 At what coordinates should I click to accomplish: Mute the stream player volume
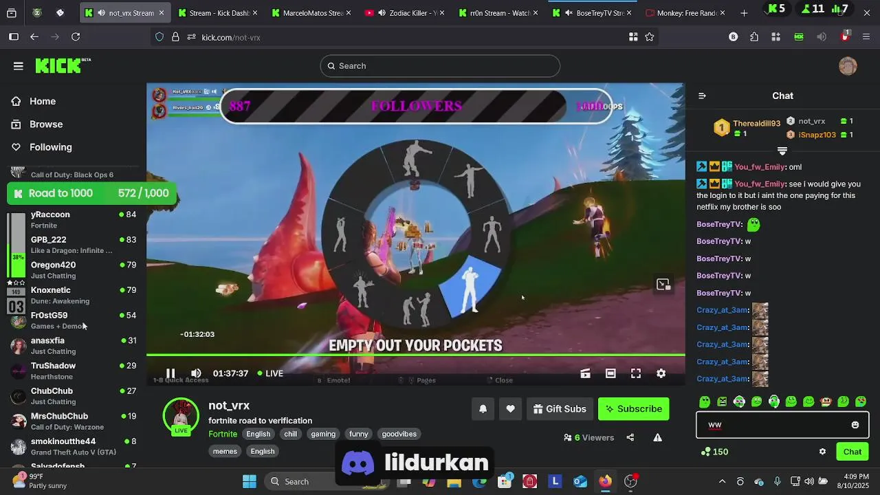(x=196, y=373)
